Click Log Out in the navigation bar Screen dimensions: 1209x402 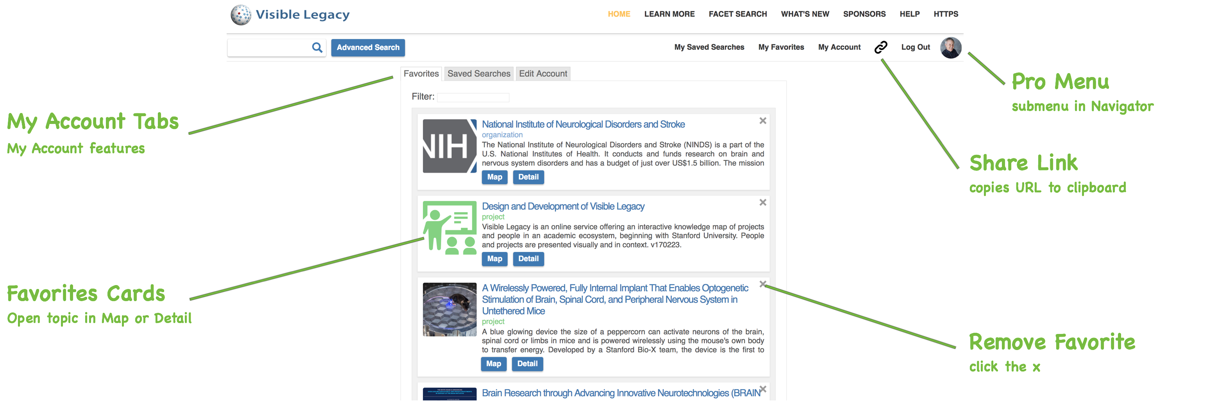click(915, 47)
